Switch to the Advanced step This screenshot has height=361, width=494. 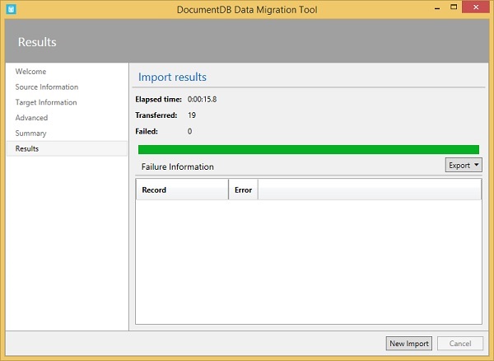[31, 118]
